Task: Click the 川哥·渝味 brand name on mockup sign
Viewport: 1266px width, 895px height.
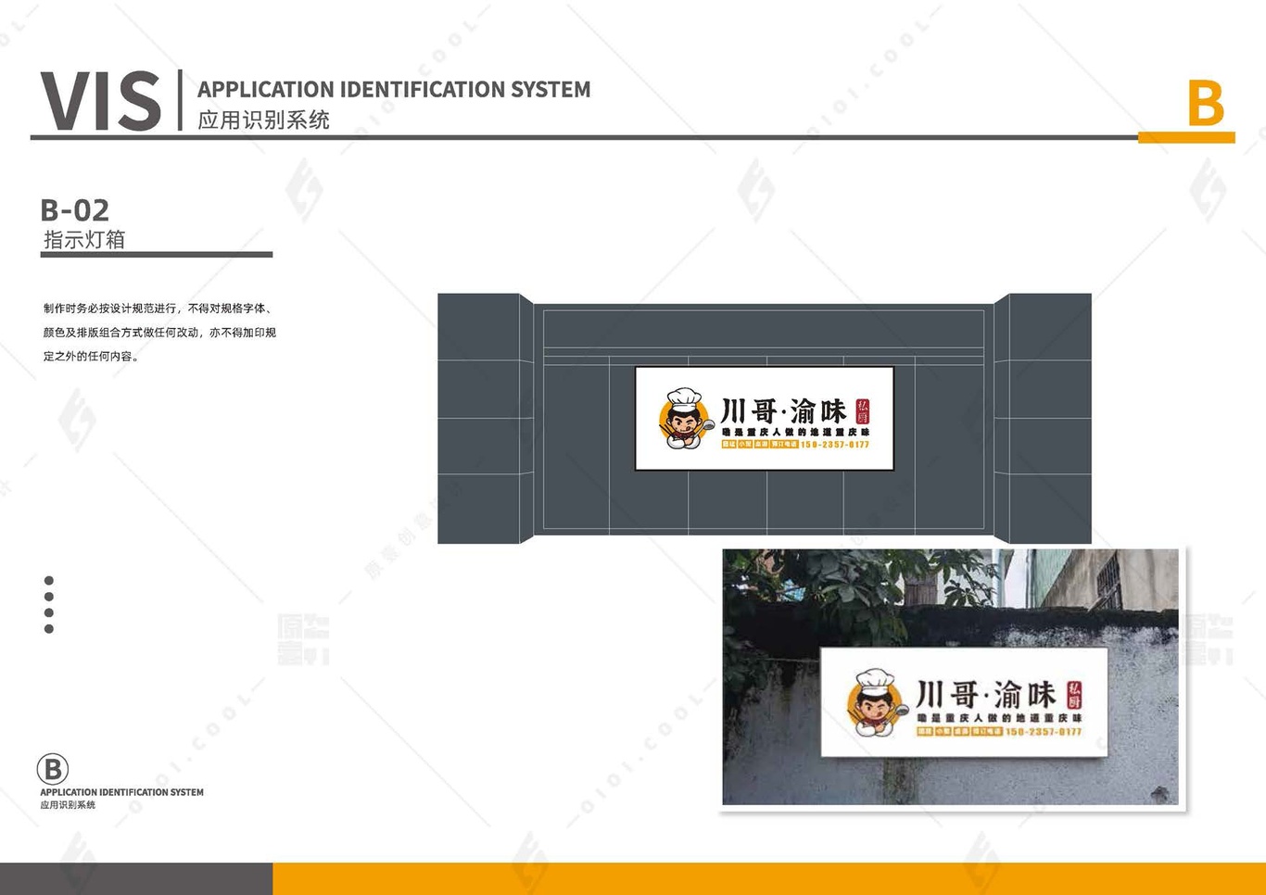Action: 783,410
